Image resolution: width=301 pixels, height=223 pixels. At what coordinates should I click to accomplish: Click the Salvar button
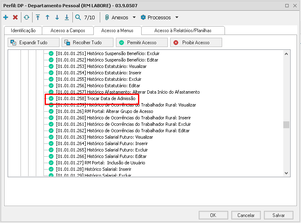278,215
